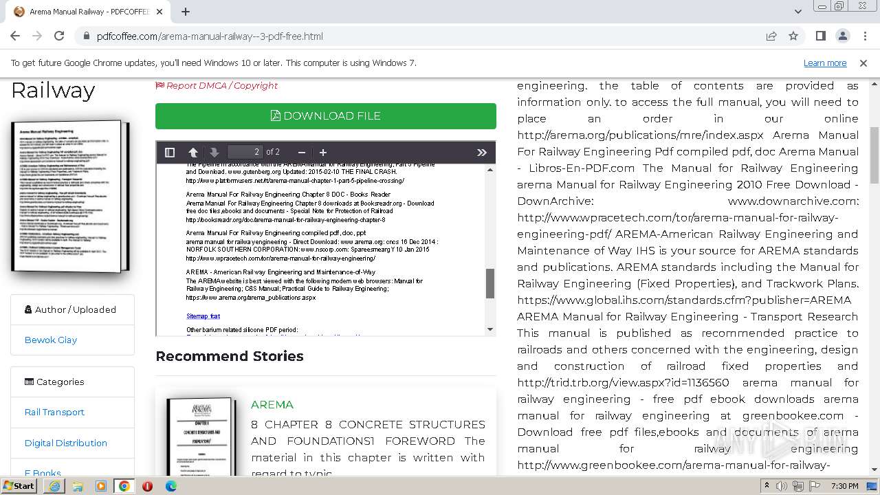Edit the PDF page number field

click(245, 152)
